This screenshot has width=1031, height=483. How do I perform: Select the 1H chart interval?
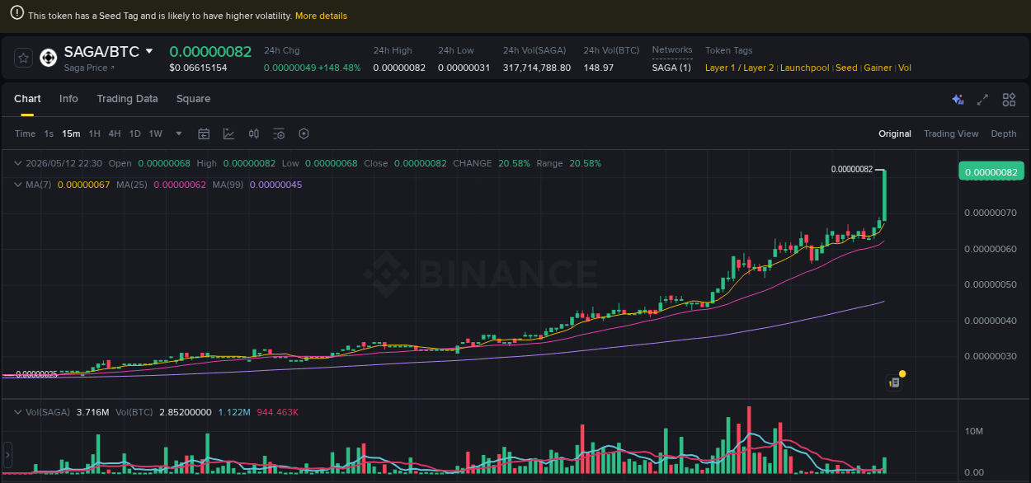[x=95, y=134]
